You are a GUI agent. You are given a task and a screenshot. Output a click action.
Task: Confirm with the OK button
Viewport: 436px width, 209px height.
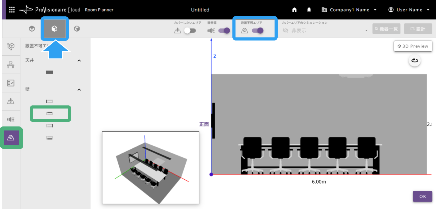[x=422, y=196]
